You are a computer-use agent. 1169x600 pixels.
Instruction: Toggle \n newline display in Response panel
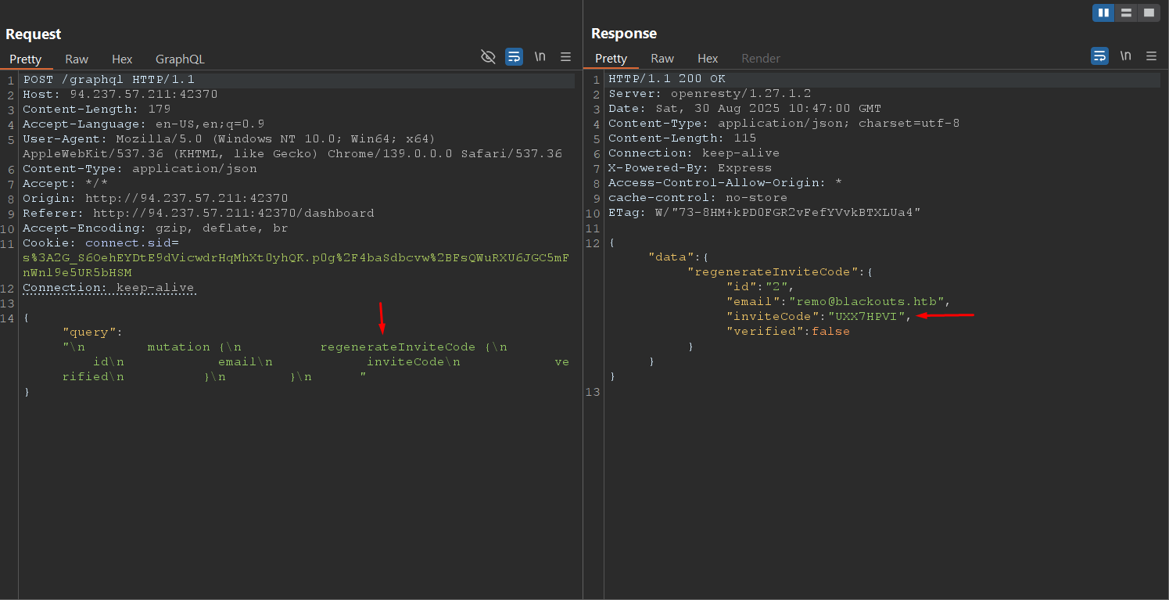[x=1126, y=56]
